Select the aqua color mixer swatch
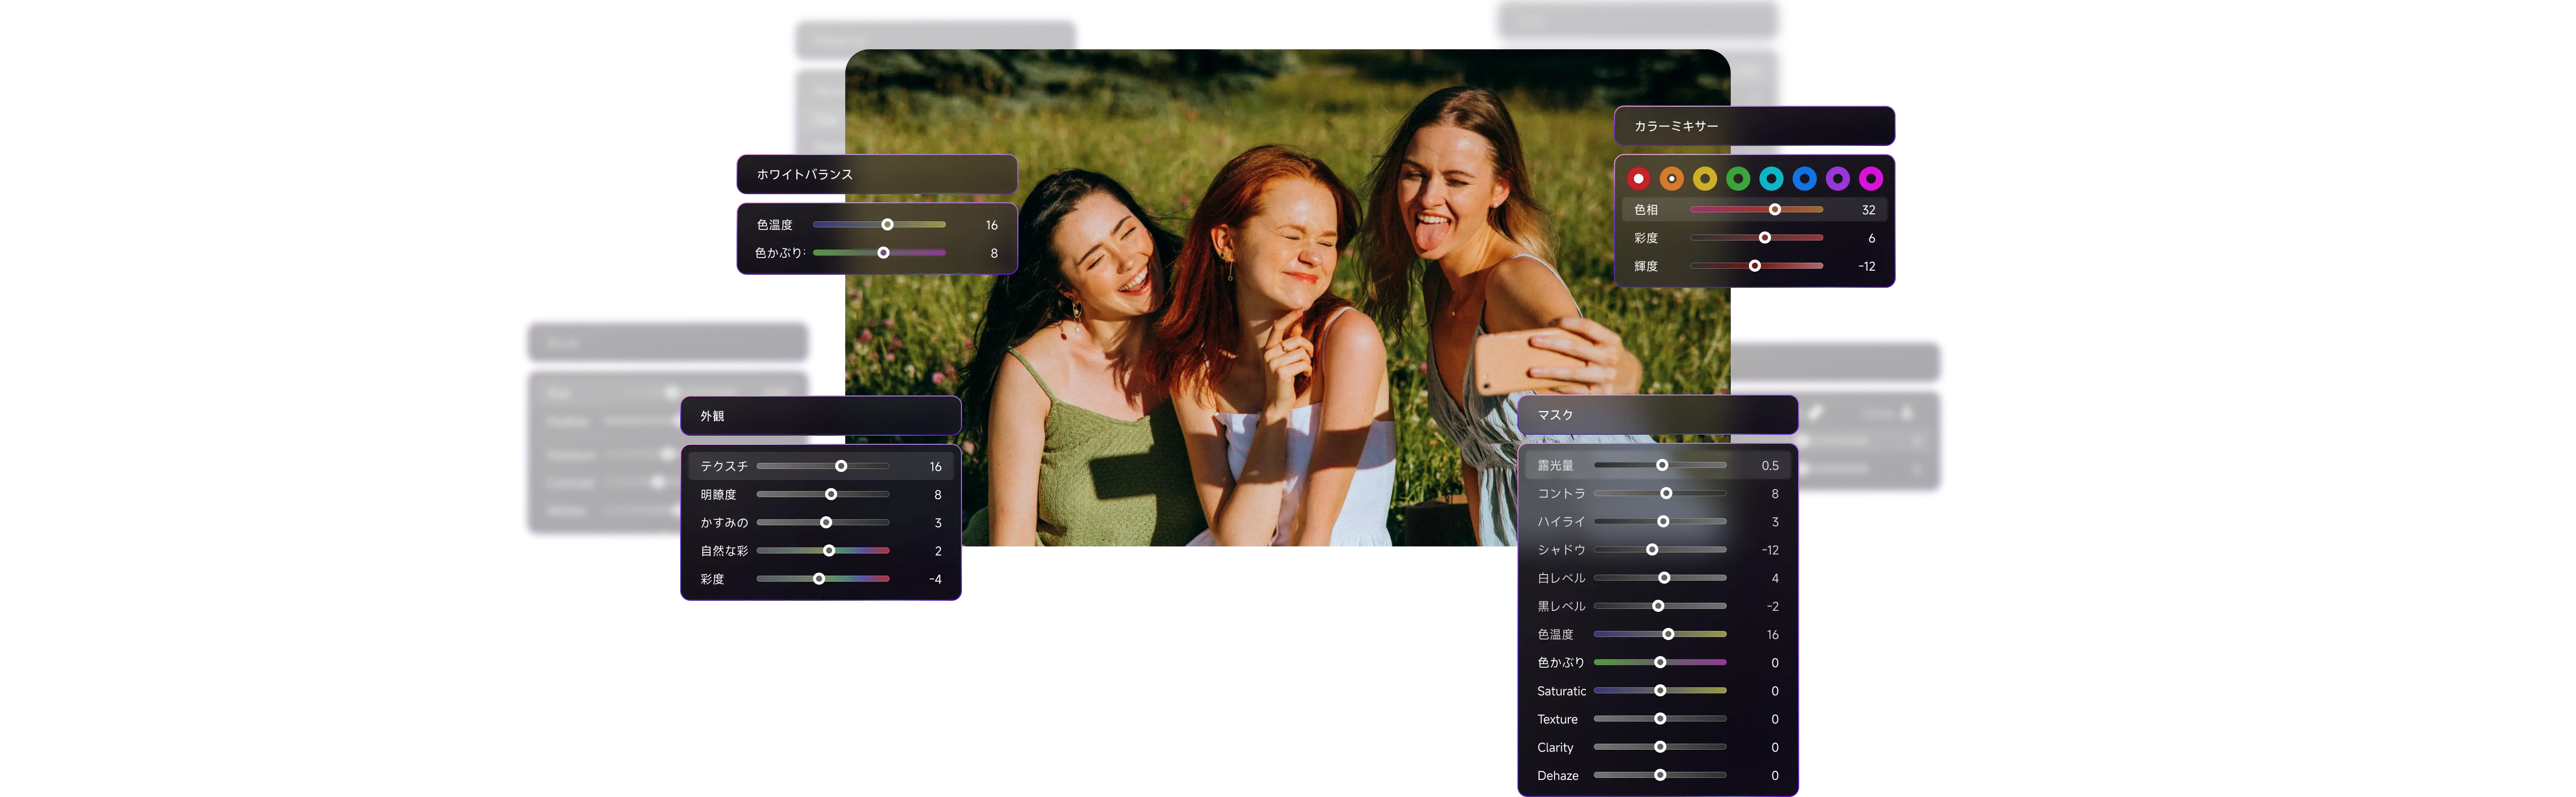Screen dimensions: 2576x797 click(x=1771, y=179)
